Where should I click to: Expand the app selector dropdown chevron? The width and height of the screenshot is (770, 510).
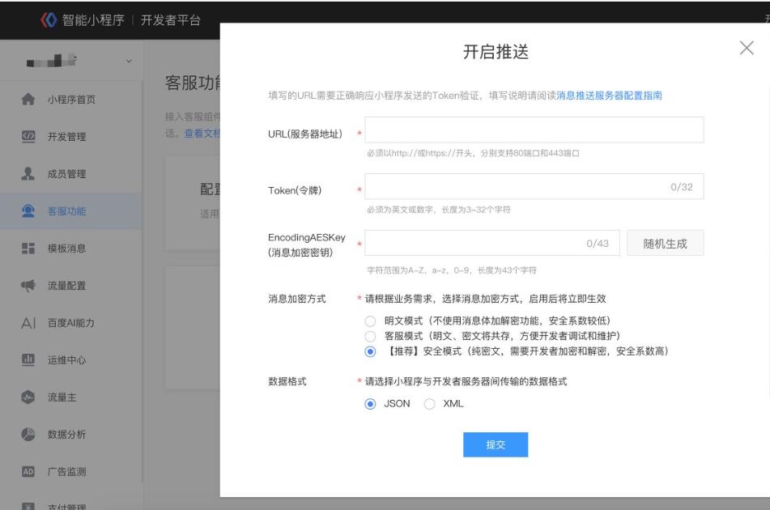coord(129,62)
